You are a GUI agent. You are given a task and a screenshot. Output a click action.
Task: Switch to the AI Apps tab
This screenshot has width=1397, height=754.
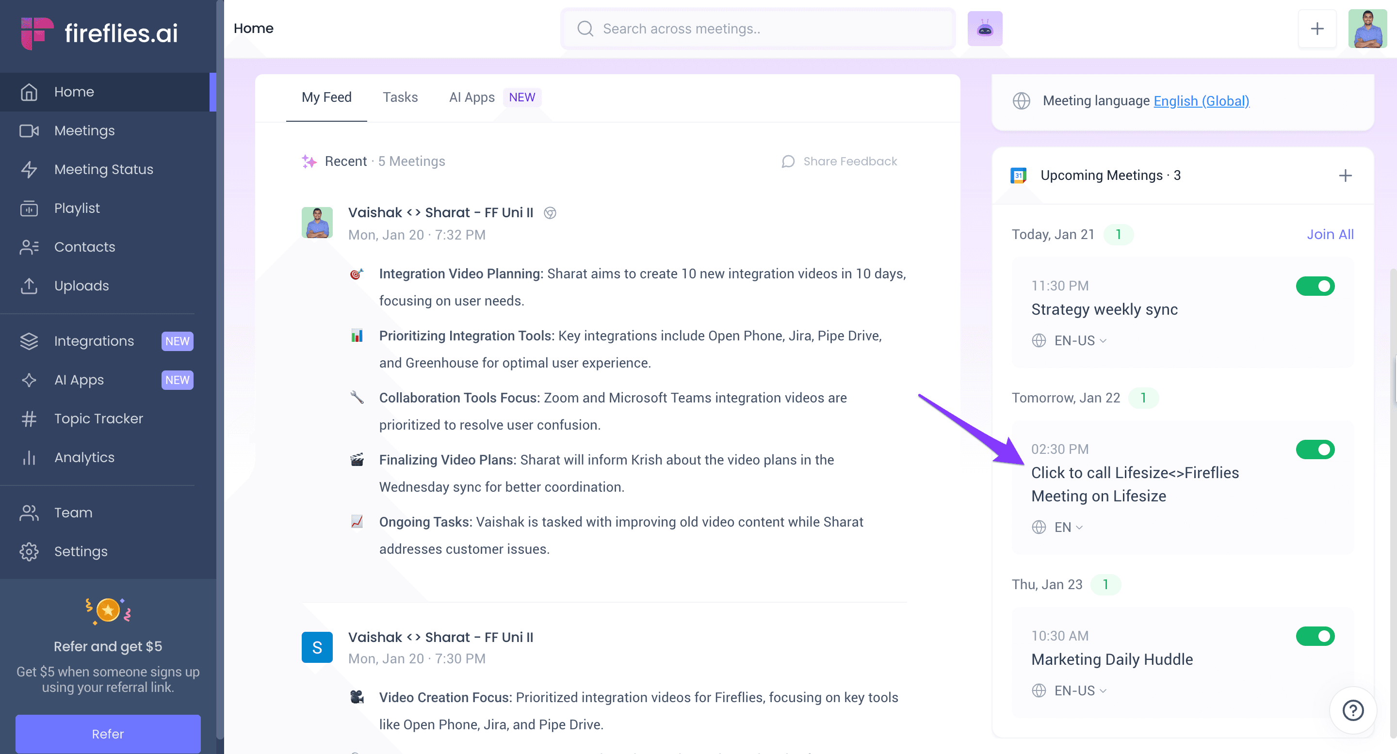(x=472, y=97)
